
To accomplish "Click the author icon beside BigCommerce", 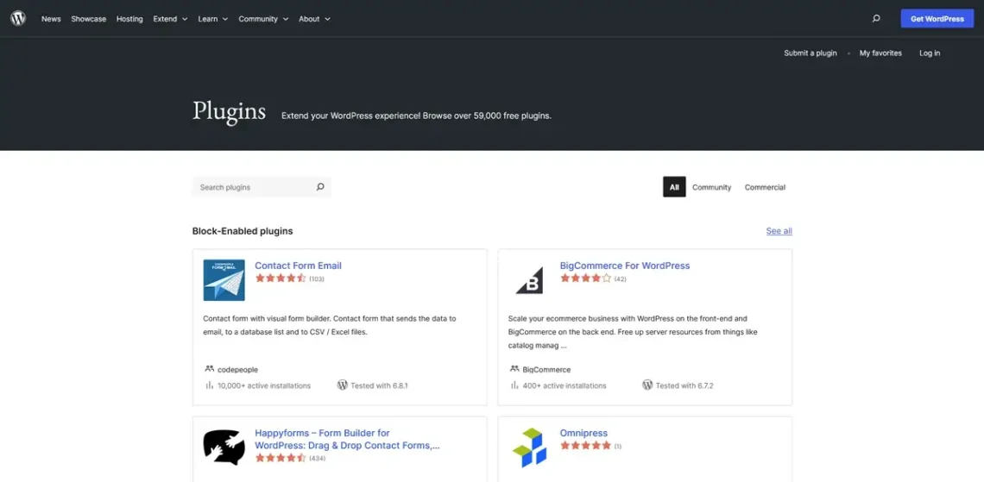I will (514, 369).
